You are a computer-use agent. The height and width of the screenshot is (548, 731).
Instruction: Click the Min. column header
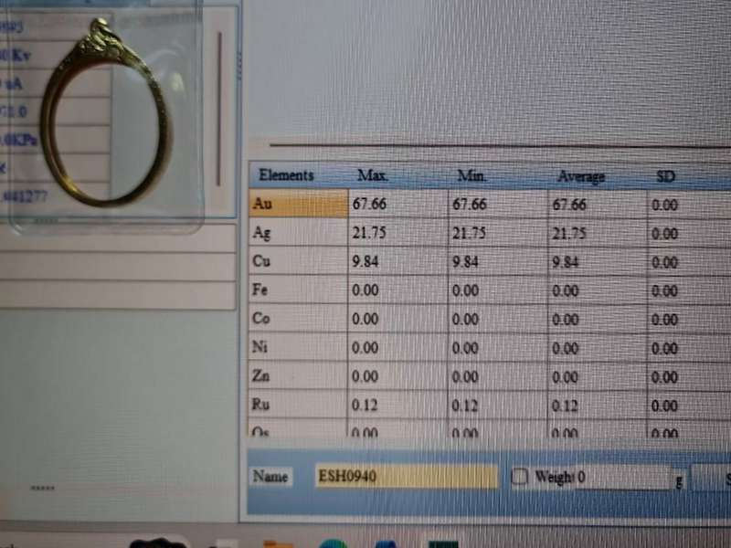tap(471, 175)
